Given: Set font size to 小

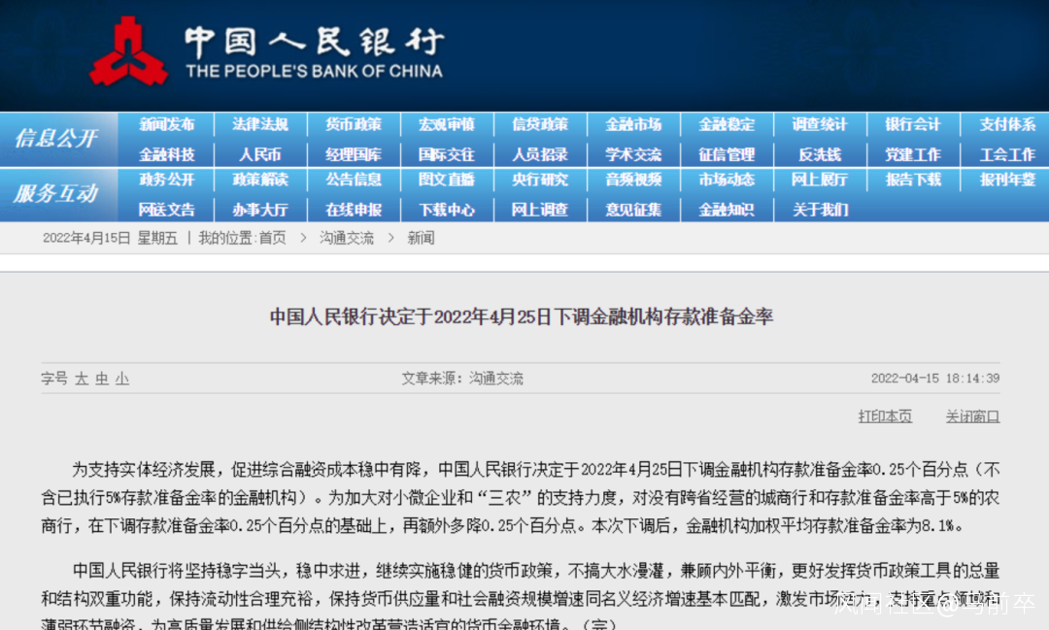Looking at the screenshot, I should [121, 380].
